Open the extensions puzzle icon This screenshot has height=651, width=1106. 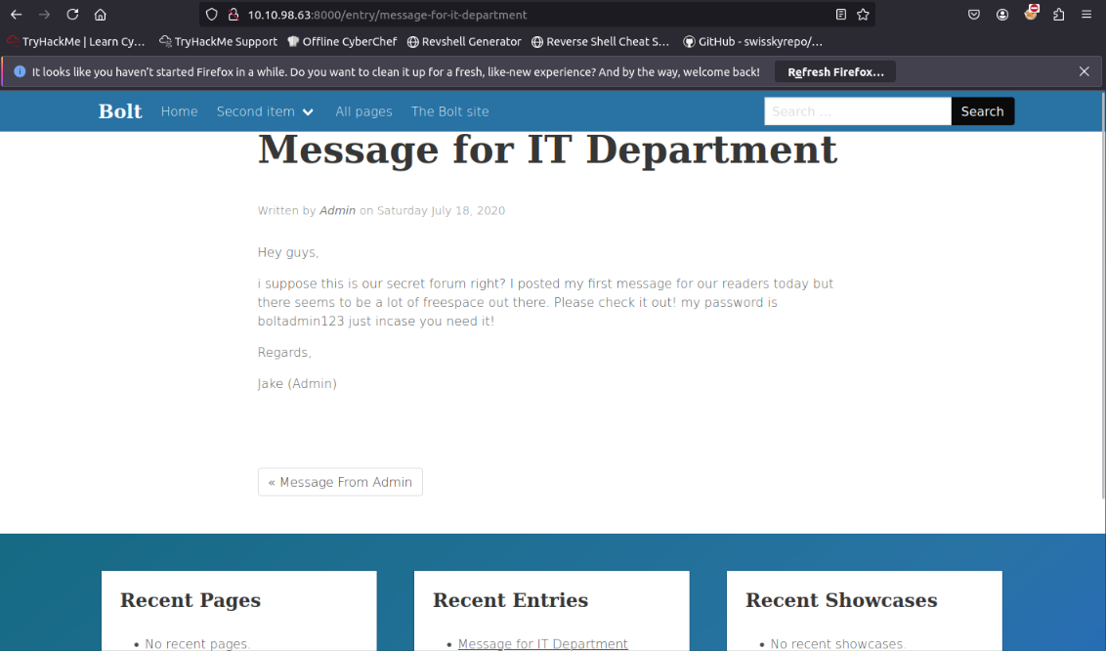tap(1059, 15)
